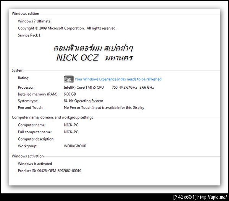Select the NICK-PC value beside 'Full computer name:'
This screenshot has height=201, width=229.
coord(71,132)
